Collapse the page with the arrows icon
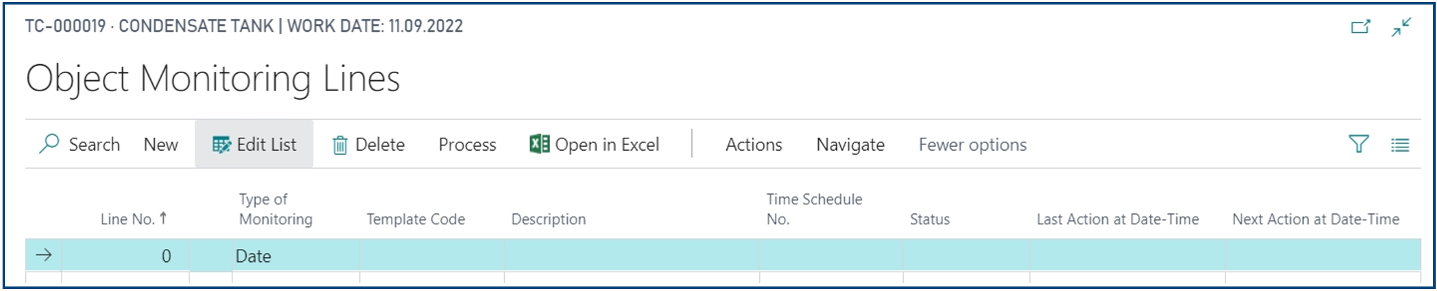The image size is (1437, 291). [x=1401, y=27]
